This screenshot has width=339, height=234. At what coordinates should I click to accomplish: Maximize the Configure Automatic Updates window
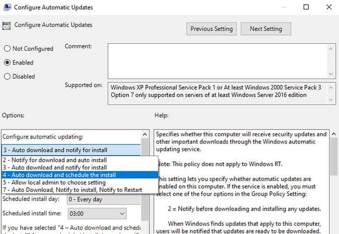click(x=306, y=7)
